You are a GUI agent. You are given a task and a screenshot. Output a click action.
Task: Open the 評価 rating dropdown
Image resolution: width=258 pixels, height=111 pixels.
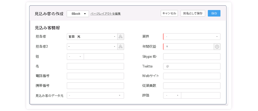coord(172,95)
